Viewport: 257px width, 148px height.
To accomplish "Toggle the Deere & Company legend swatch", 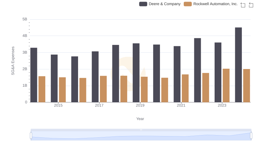I will pyautogui.click(x=143, y=4).
